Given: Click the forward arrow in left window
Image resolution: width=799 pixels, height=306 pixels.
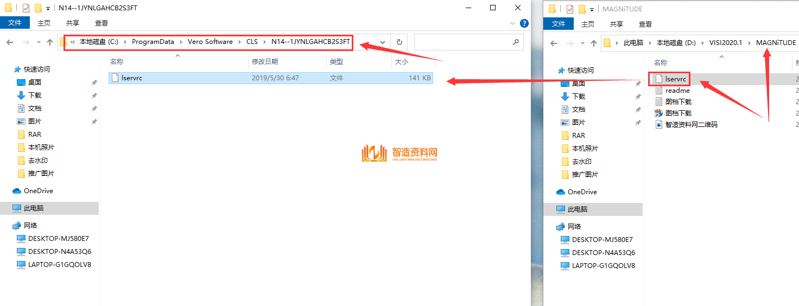Looking at the screenshot, I should (x=26, y=42).
